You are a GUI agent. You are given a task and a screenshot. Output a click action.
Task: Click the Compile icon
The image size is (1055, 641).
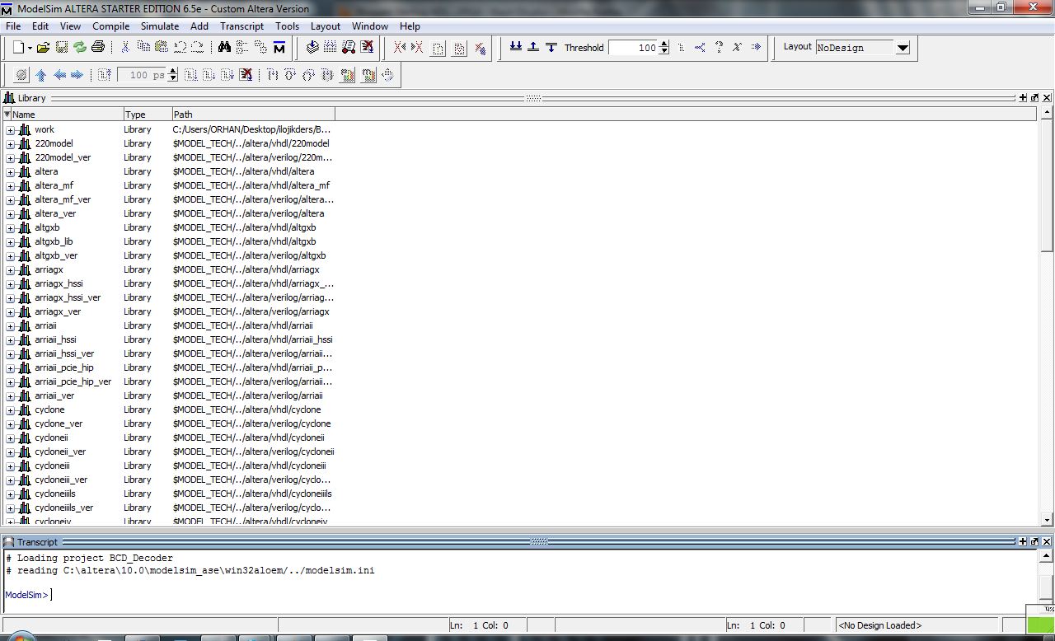tap(312, 48)
